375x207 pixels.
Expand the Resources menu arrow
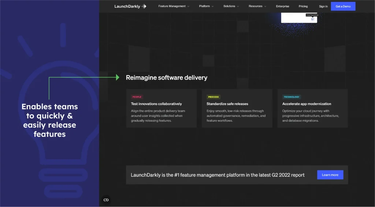(265, 7)
